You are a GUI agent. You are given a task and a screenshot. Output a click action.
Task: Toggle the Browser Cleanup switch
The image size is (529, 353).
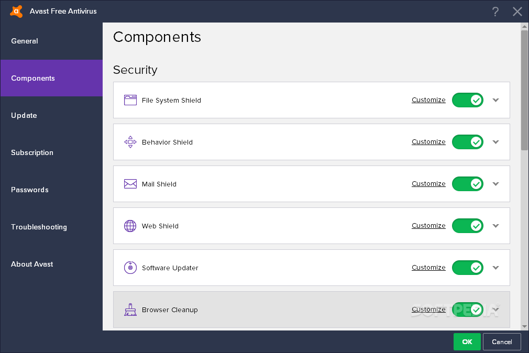(x=468, y=310)
